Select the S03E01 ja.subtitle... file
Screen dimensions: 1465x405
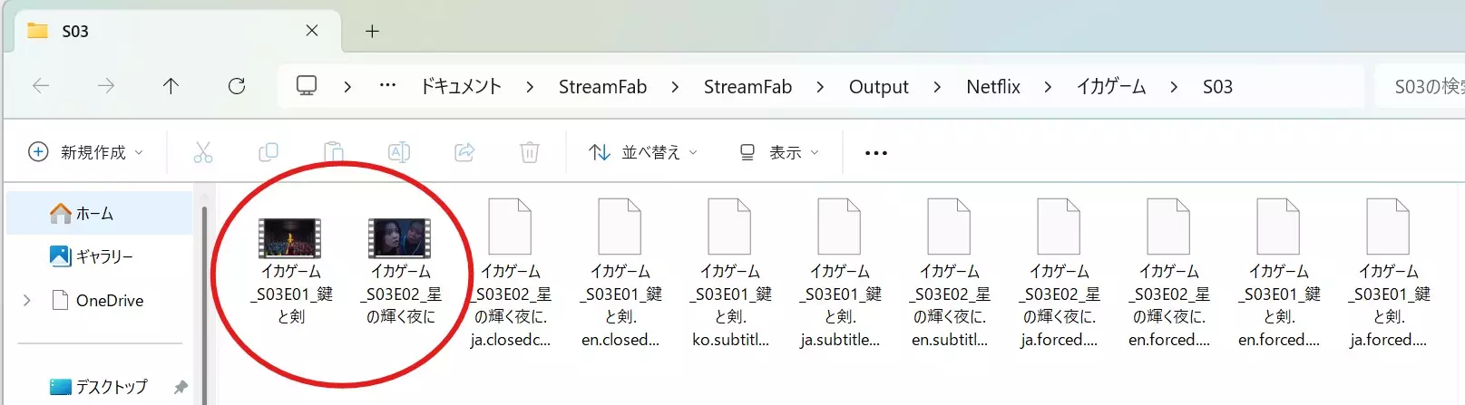[x=840, y=274]
